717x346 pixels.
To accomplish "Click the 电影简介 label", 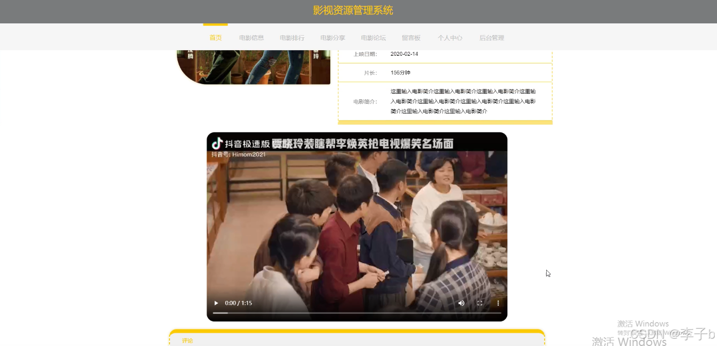I will click(365, 101).
